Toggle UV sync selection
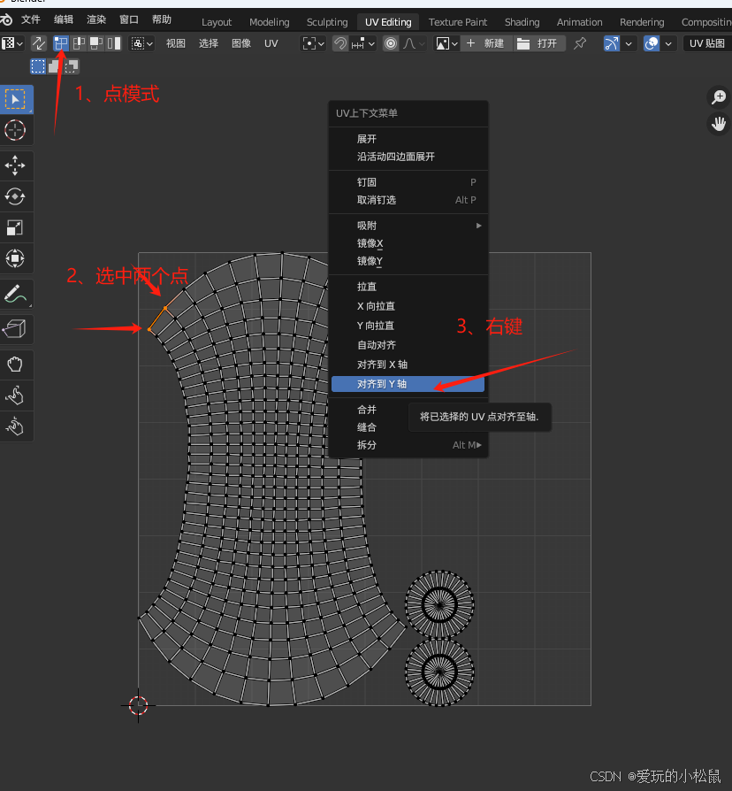Screen dimensions: 732x791 38,43
